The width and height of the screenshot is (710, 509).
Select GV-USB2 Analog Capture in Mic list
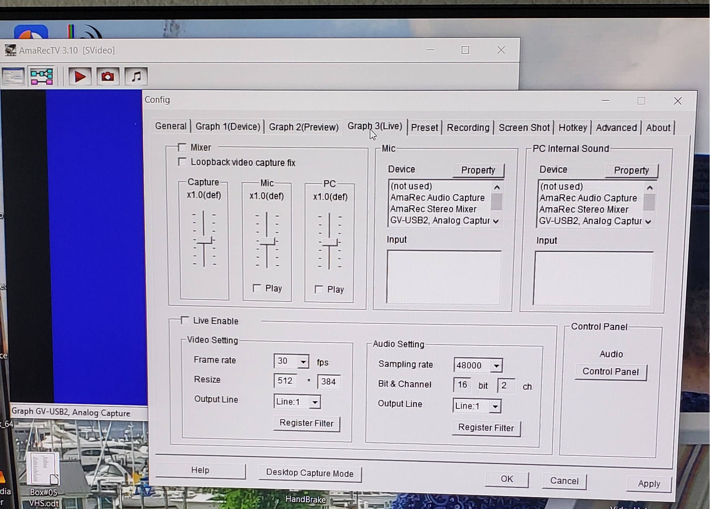[440, 220]
